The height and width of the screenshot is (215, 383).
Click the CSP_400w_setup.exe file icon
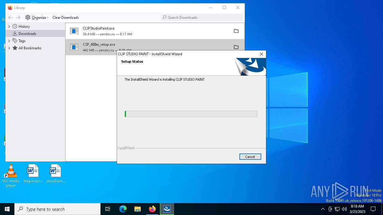(x=74, y=47)
